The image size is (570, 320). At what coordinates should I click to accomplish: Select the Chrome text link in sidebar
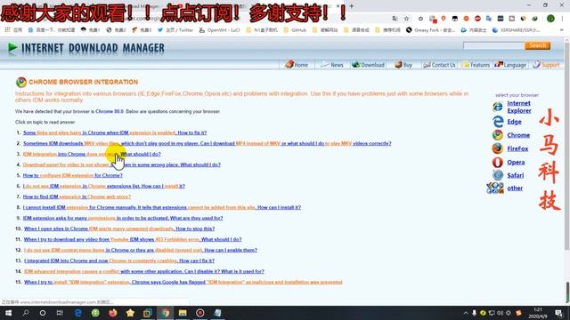518,135
